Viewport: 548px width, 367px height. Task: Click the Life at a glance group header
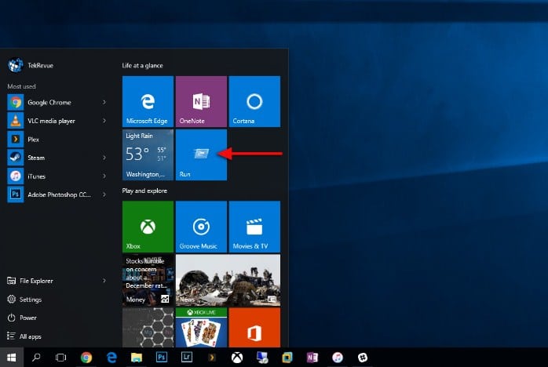point(142,65)
